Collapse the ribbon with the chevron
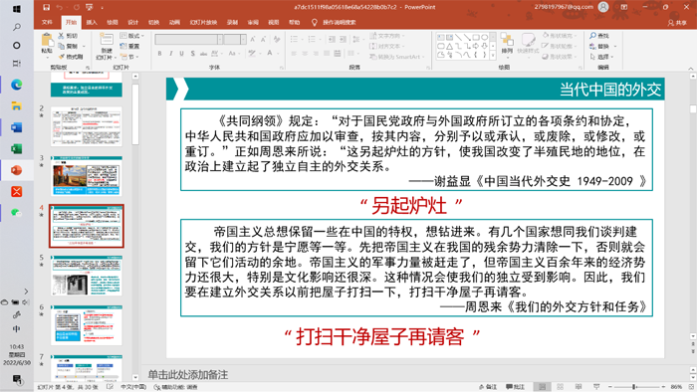Image resolution: width=697 pixels, height=392 pixels. [691, 69]
